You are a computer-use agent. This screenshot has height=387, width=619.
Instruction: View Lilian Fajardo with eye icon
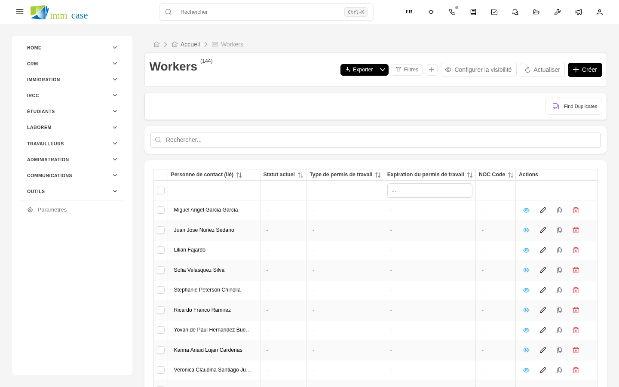[x=526, y=250]
